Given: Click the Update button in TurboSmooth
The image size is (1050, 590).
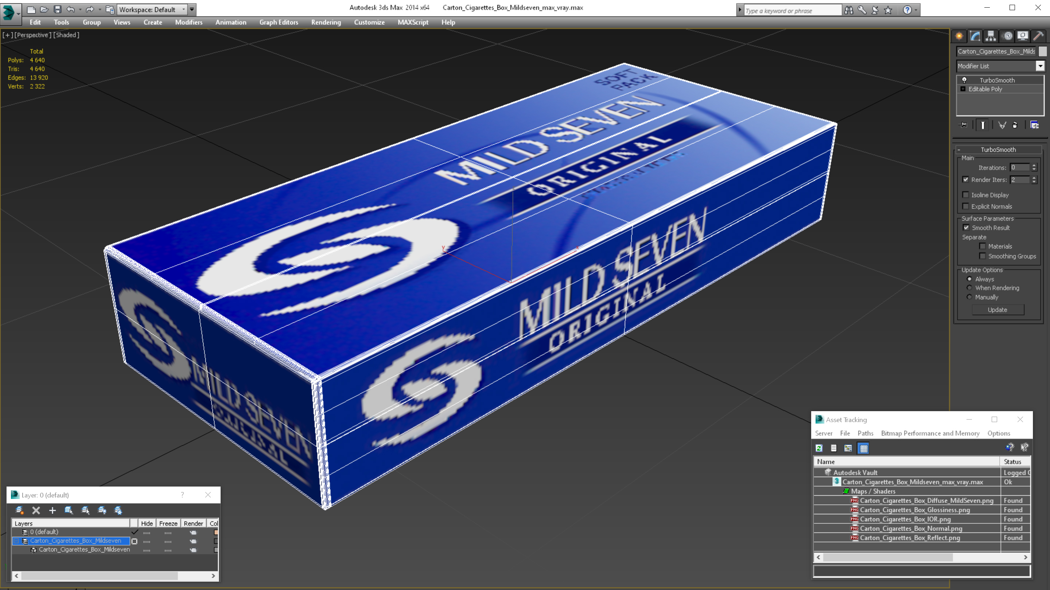Looking at the screenshot, I should [997, 310].
